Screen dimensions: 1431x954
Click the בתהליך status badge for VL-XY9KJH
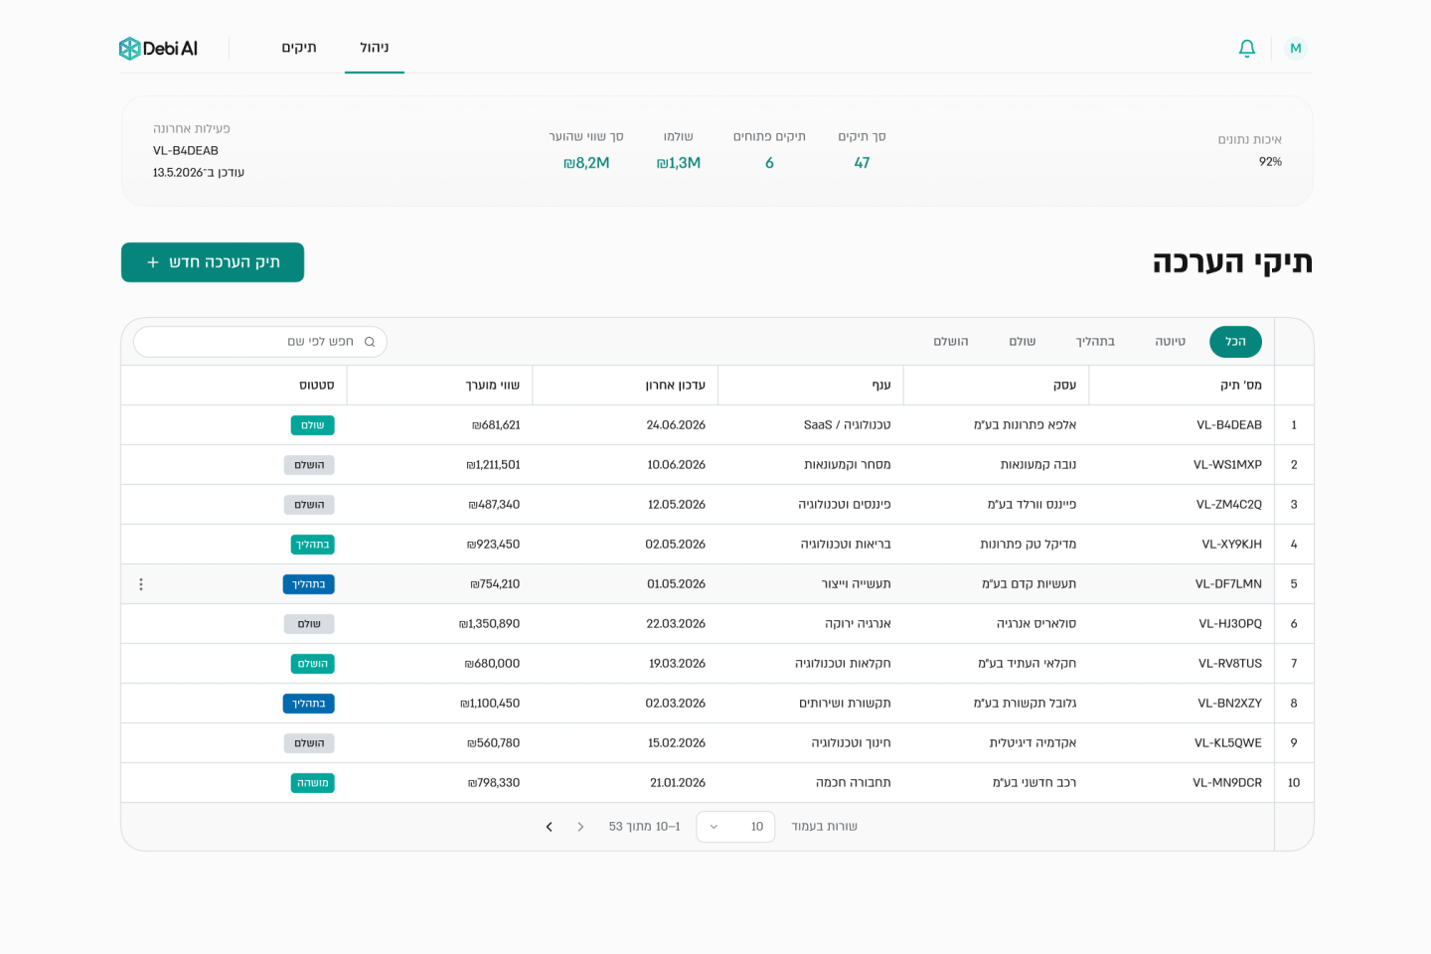coord(313,545)
